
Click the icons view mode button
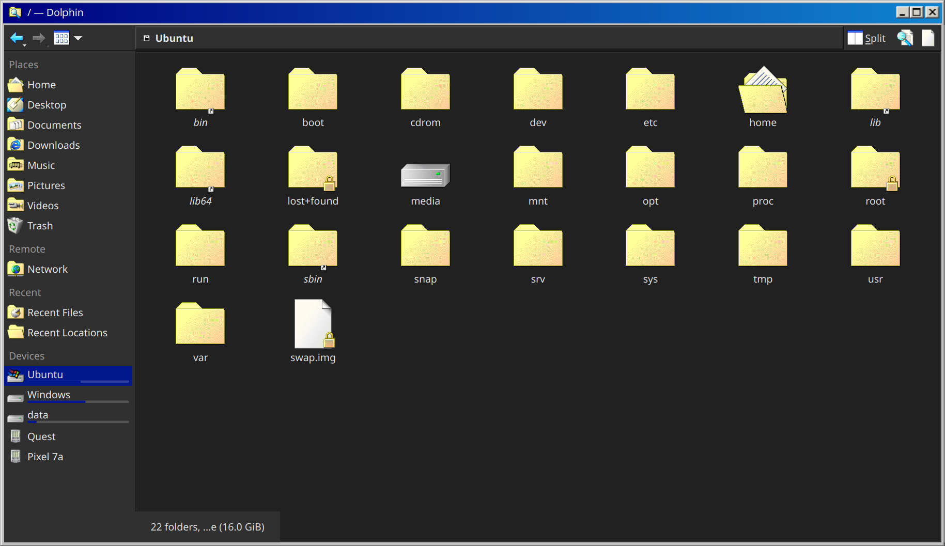coord(61,38)
